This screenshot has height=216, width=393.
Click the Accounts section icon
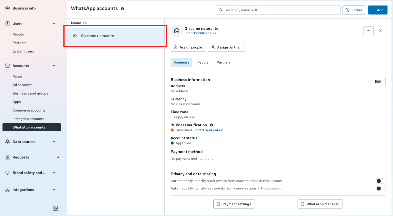pyautogui.click(x=7, y=66)
